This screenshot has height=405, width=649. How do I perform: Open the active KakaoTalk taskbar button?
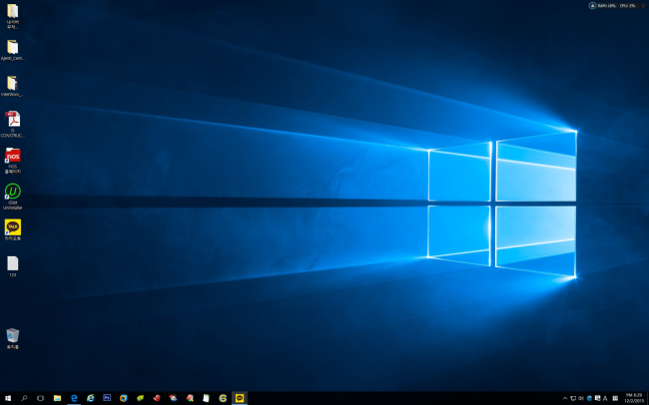(239, 398)
